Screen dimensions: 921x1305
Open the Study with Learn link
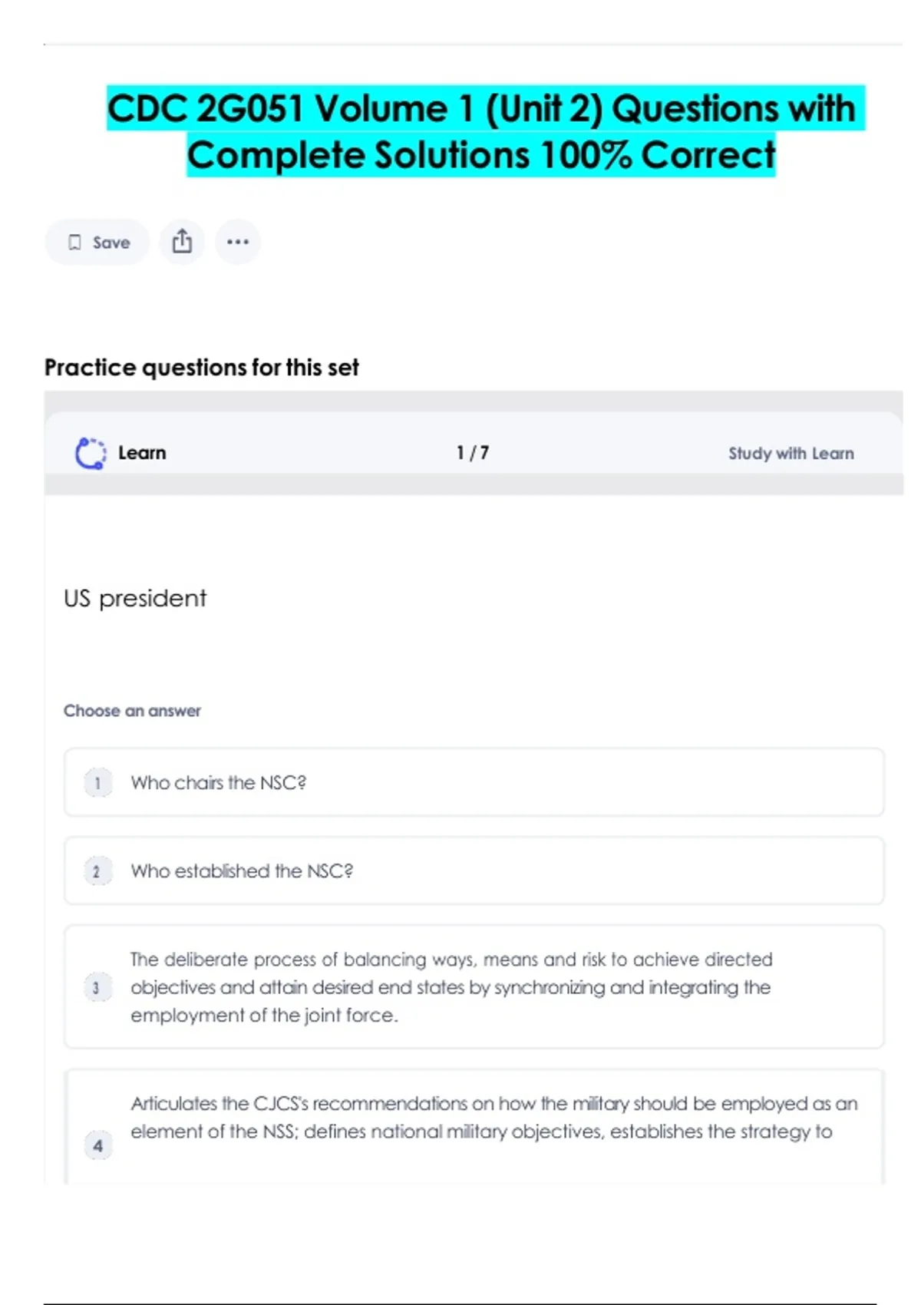791,453
